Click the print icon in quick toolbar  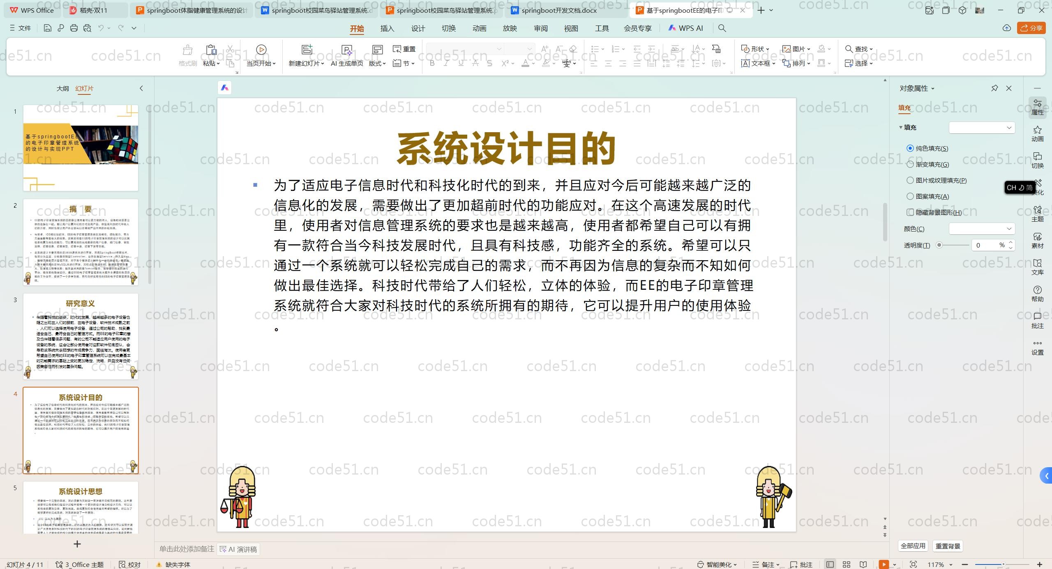74,28
